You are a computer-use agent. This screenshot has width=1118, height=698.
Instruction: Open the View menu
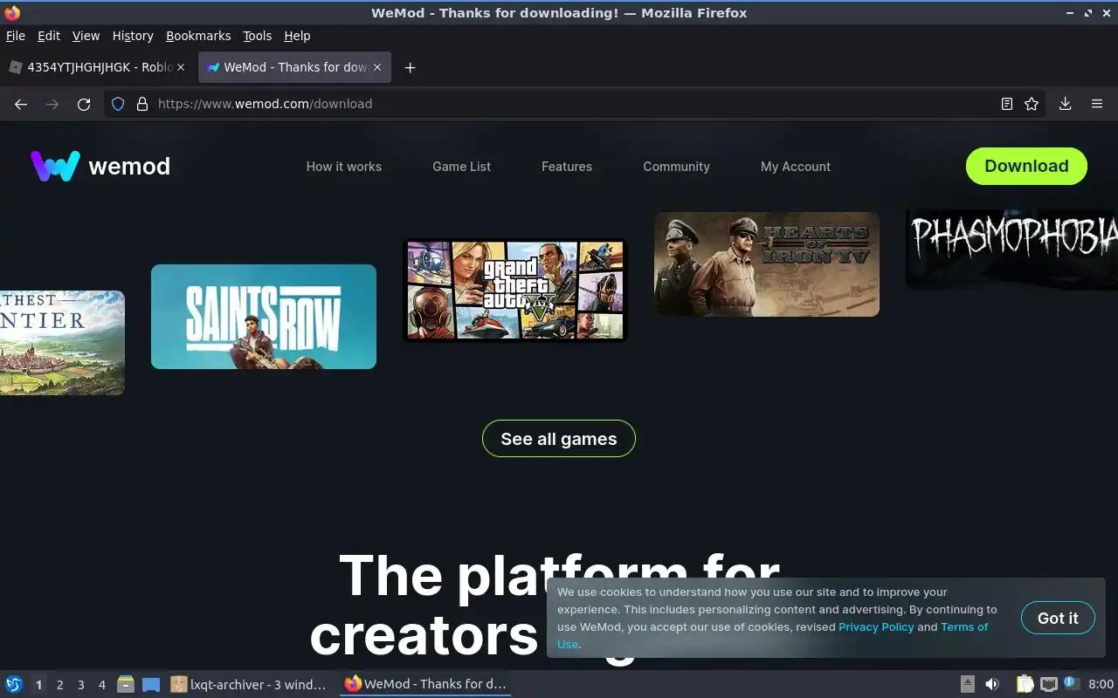[86, 36]
